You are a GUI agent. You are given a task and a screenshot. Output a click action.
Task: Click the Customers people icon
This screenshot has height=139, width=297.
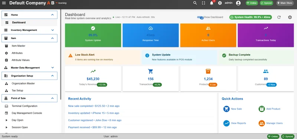[x=266, y=71]
